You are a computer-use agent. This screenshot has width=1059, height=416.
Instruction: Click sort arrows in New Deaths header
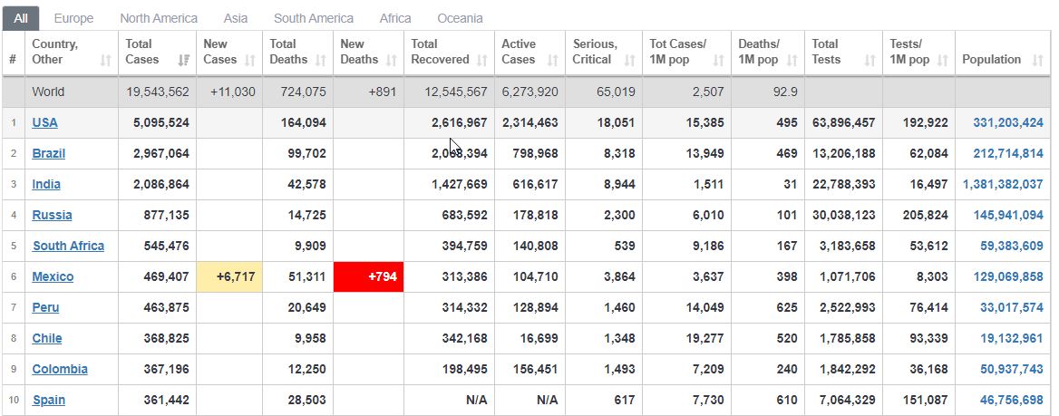point(392,61)
